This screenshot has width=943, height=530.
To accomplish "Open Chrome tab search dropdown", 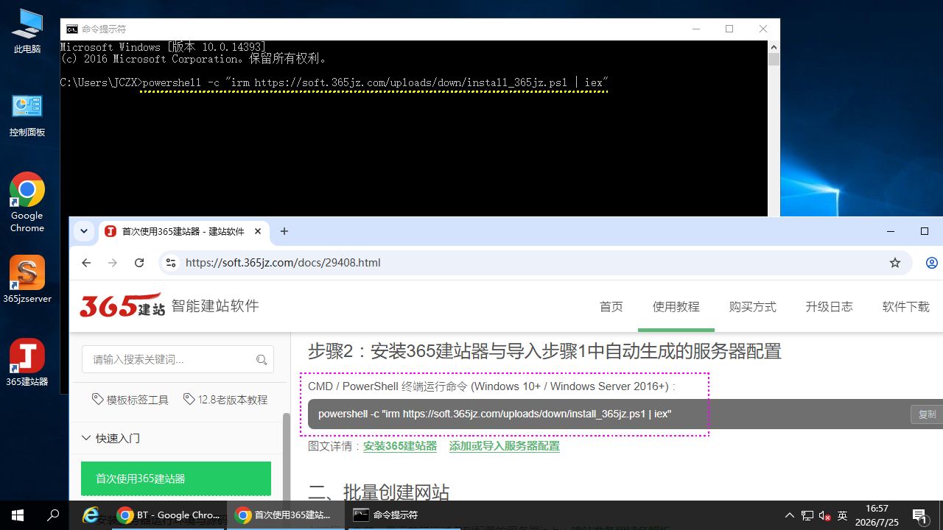I will pos(84,231).
